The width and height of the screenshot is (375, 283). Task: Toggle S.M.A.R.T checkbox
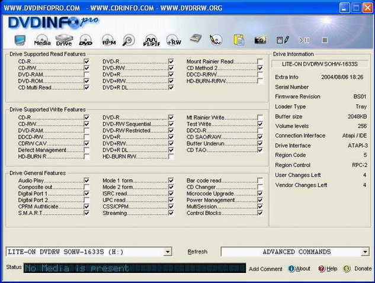coord(86,213)
